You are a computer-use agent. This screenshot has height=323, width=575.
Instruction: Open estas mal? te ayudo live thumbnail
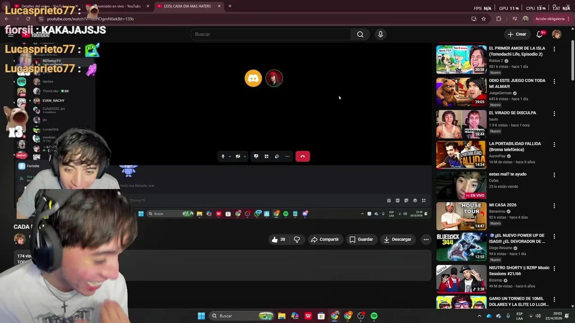pos(461,185)
